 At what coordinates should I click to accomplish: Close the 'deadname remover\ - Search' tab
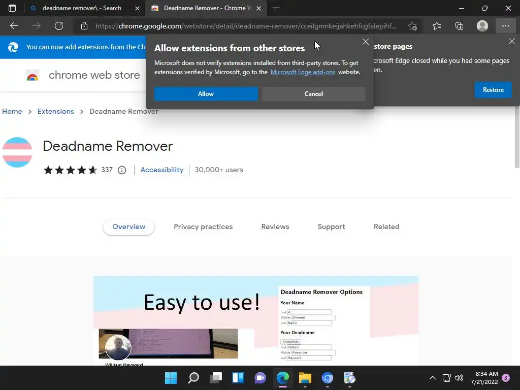coord(137,8)
